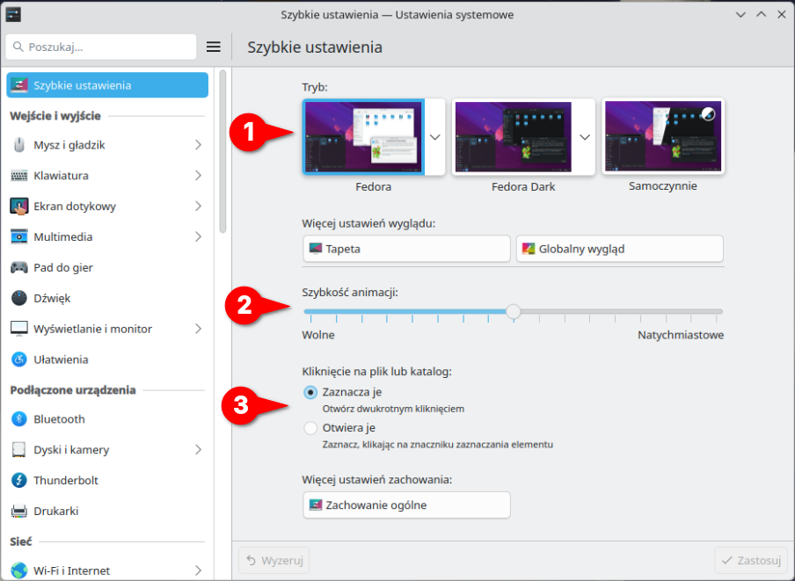
Task: Click the Tapeta wallpaper button
Action: (406, 249)
